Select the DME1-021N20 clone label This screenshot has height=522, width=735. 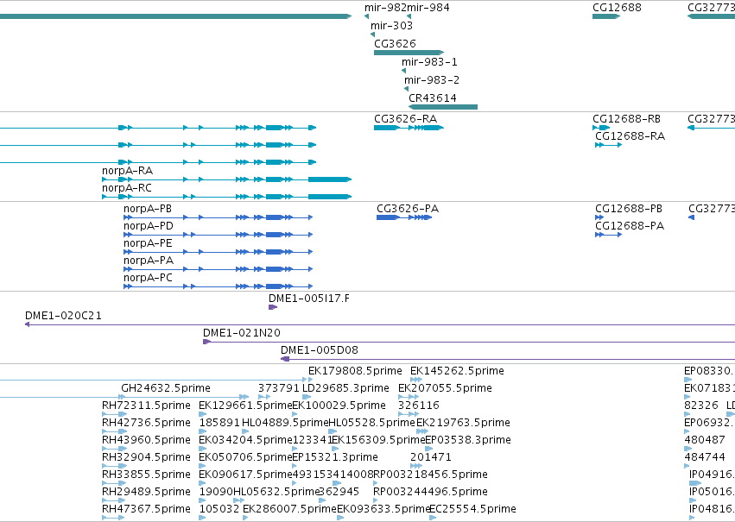[242, 333]
